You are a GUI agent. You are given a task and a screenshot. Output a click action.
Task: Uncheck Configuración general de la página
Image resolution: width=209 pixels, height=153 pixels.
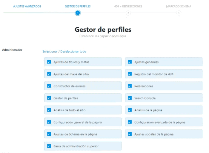(x=49, y=122)
